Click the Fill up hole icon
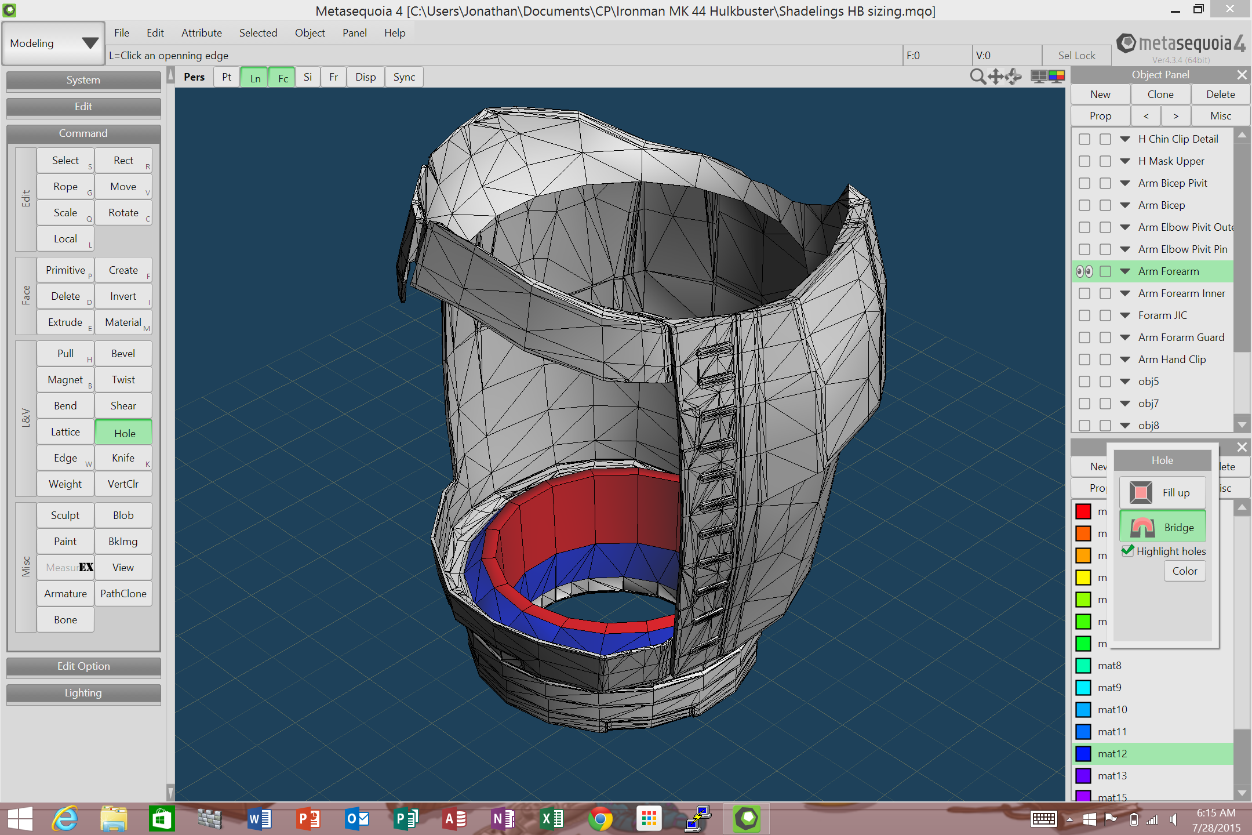 tap(1141, 492)
